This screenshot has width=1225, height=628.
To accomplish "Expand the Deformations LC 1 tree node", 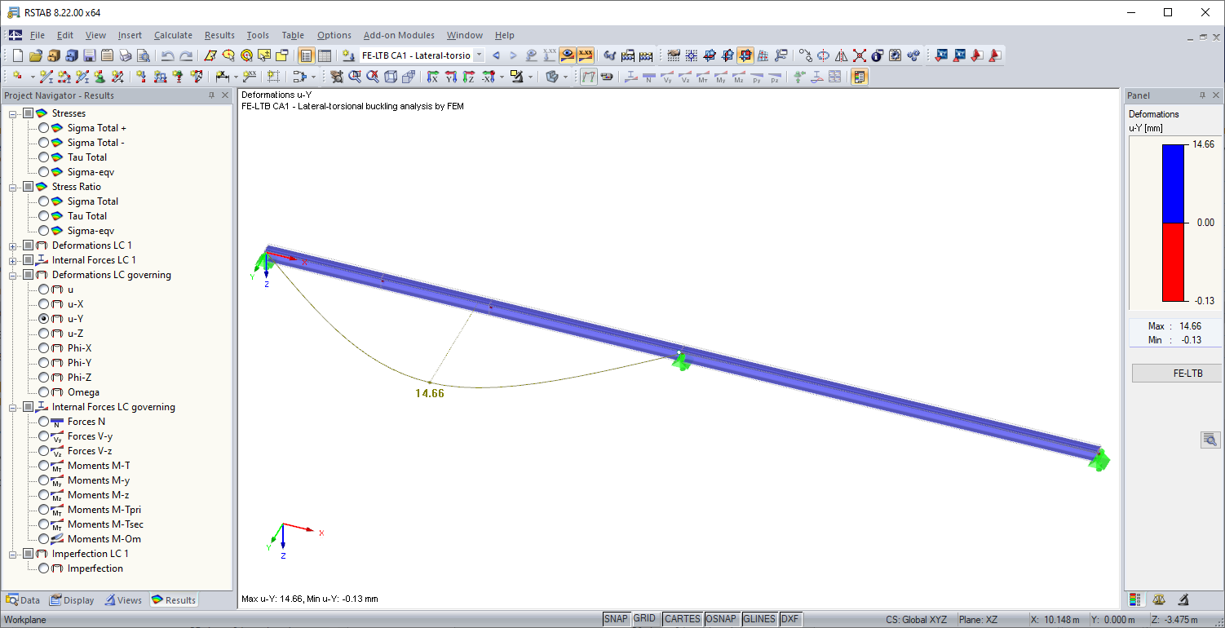I will 11,245.
